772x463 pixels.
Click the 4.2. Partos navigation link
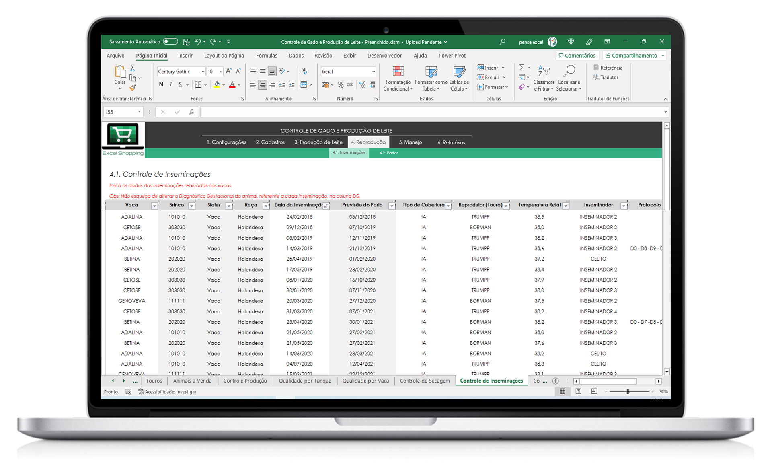tap(389, 153)
